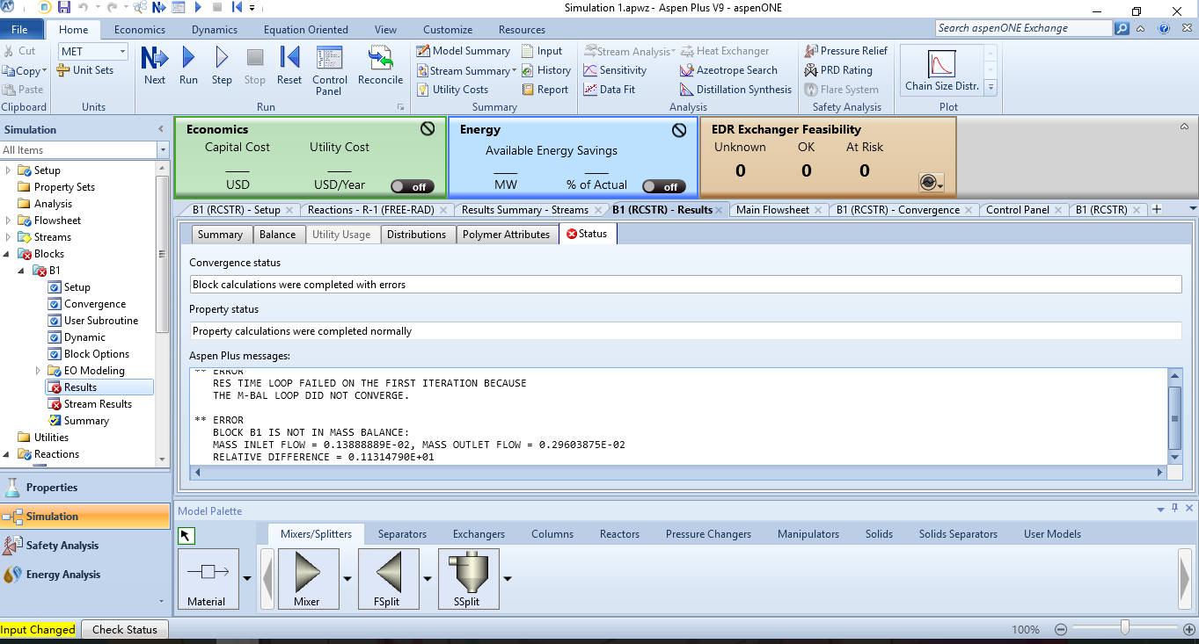Click the Check Status button
The image size is (1199, 644).
(124, 629)
